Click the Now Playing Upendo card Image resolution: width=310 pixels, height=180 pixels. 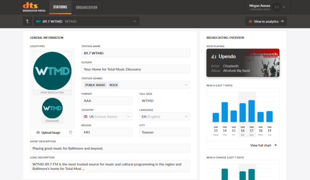tap(243, 63)
